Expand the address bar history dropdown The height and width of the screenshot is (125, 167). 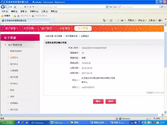click(107, 7)
